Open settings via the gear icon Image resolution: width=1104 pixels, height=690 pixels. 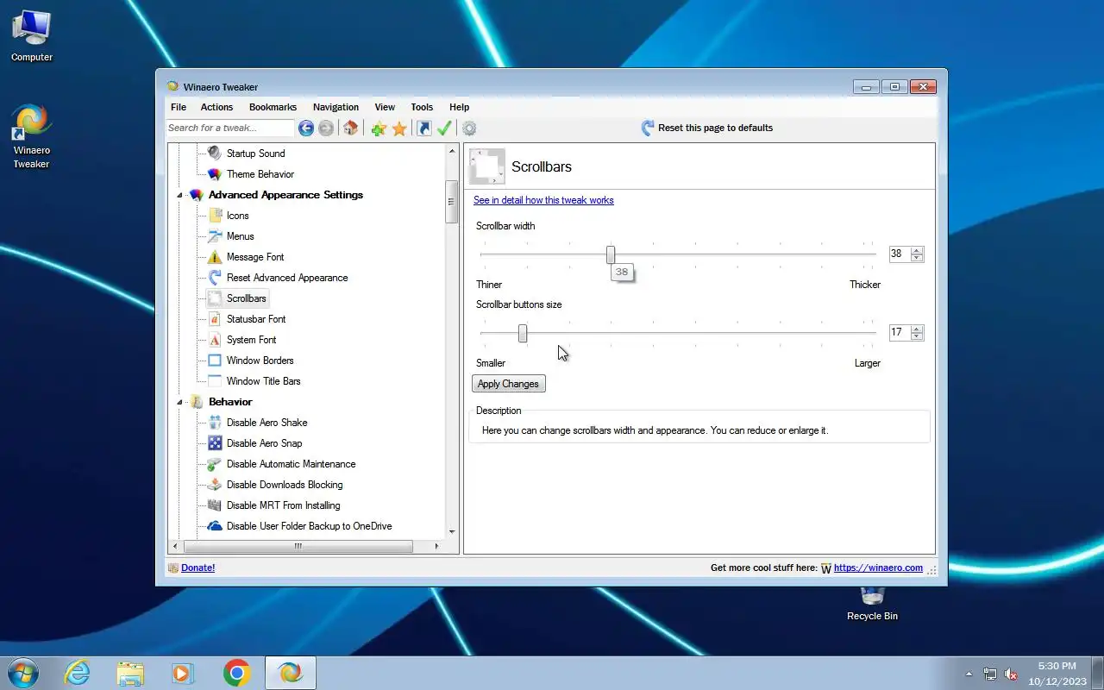[469, 129]
